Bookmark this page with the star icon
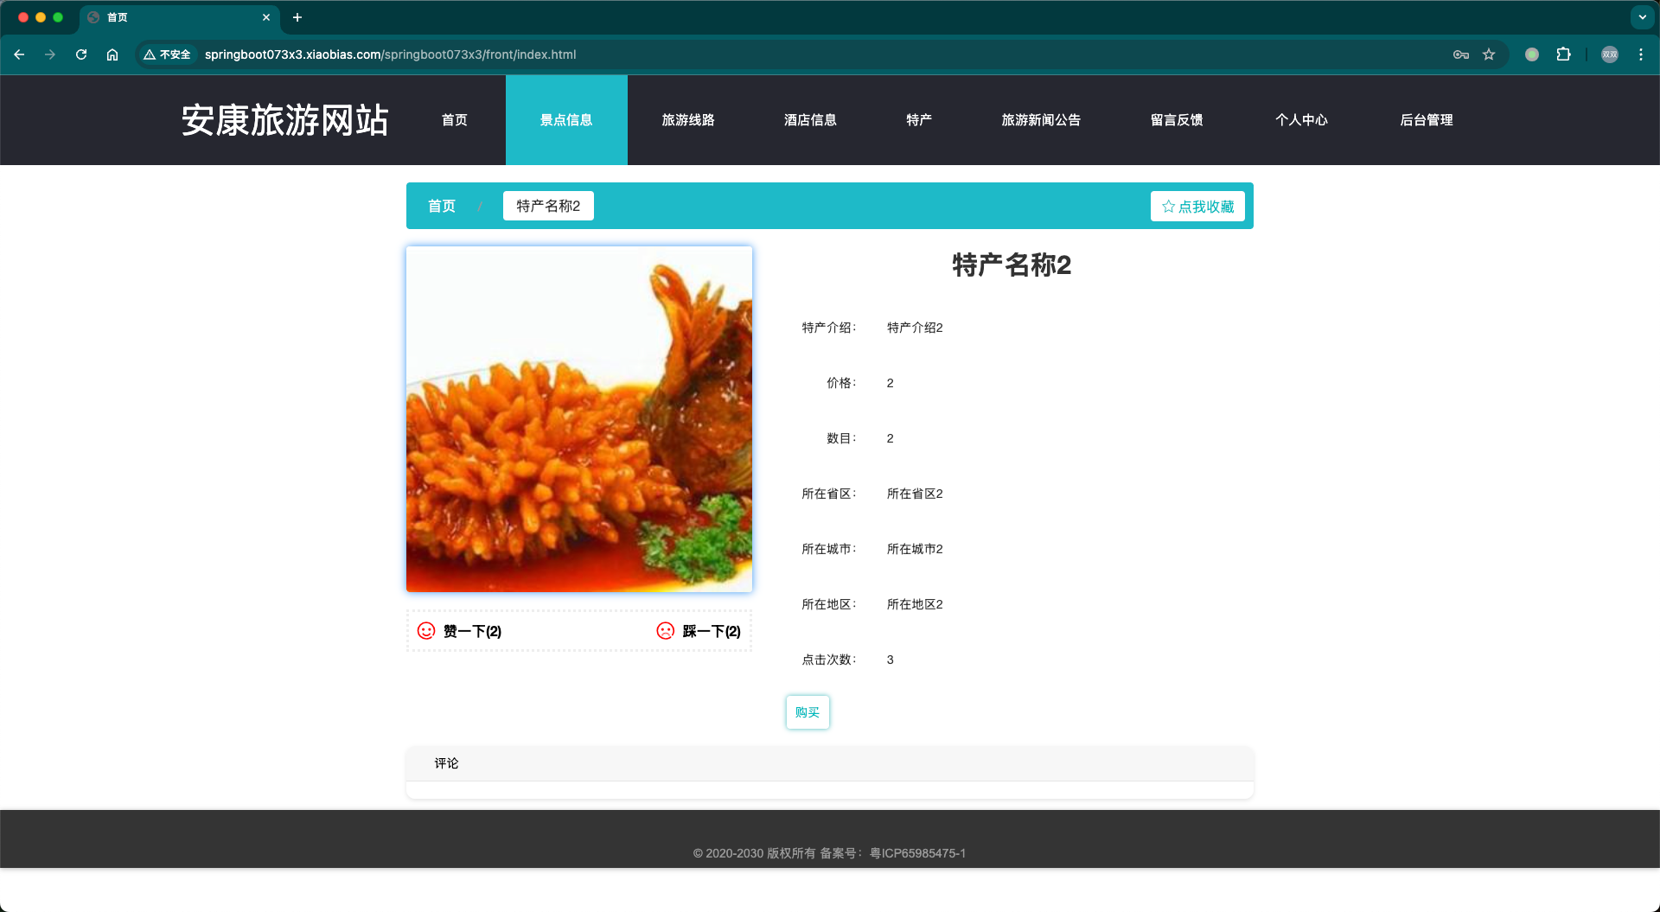This screenshot has width=1660, height=912. (1489, 54)
